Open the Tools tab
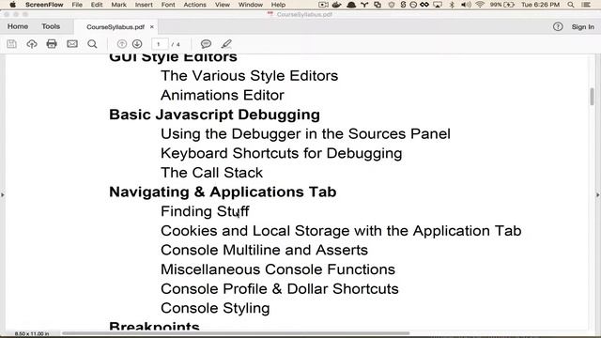 coord(51,26)
